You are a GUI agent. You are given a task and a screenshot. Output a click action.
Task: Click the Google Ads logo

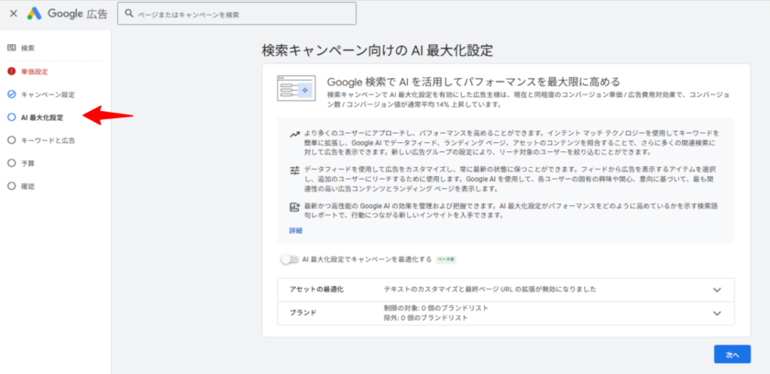[34, 14]
